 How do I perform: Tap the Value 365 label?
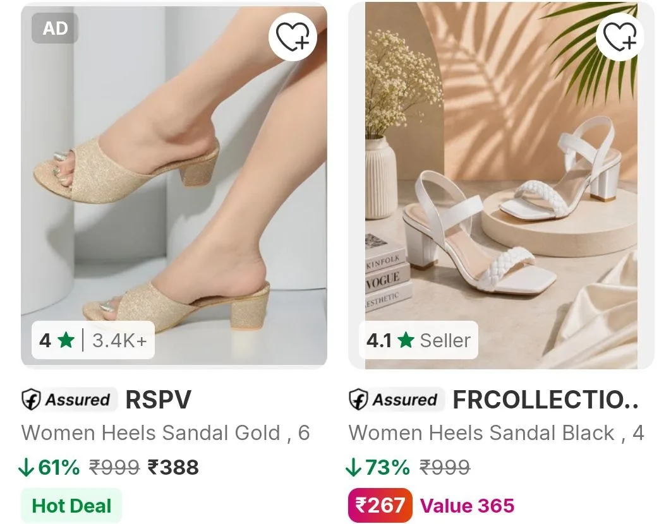(x=467, y=506)
